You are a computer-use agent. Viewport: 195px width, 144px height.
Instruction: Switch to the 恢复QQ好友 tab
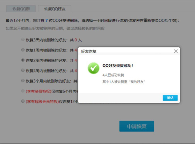point(54,9)
